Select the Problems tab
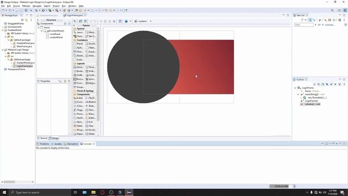This screenshot has width=348, height=196. pos(43,144)
